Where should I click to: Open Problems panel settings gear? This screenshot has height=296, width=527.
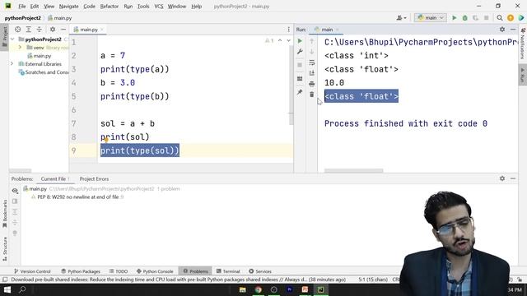(502, 178)
